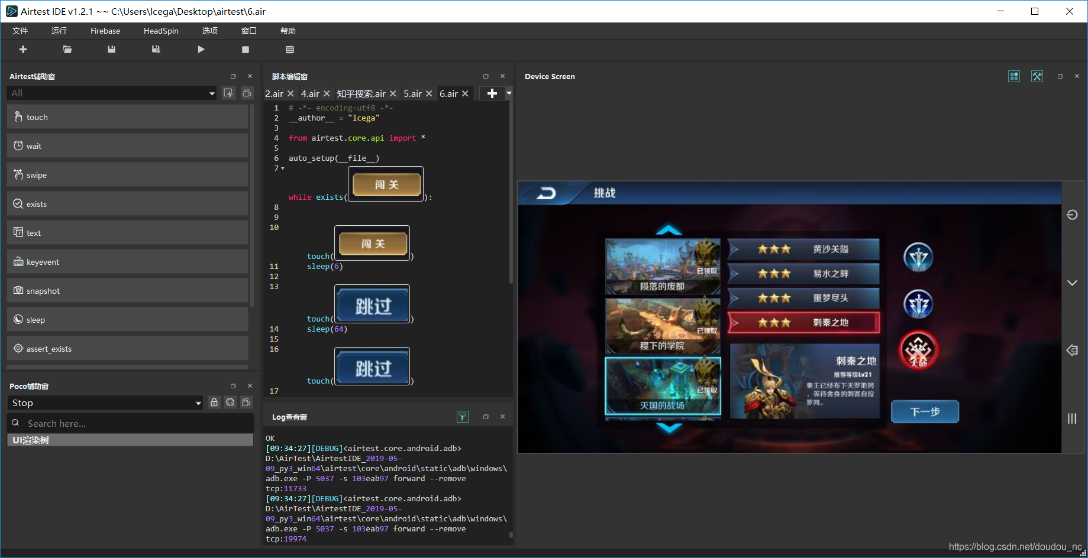Run the script with the play button
The height and width of the screenshot is (558, 1088).
(x=201, y=50)
